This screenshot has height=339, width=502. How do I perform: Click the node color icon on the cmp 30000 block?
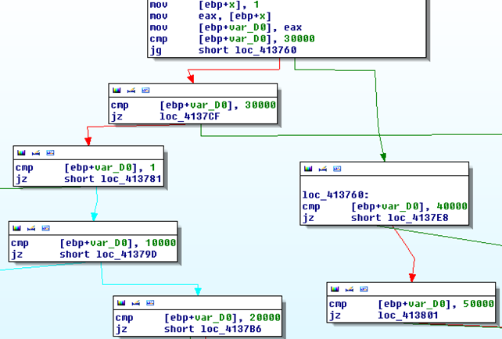117,91
